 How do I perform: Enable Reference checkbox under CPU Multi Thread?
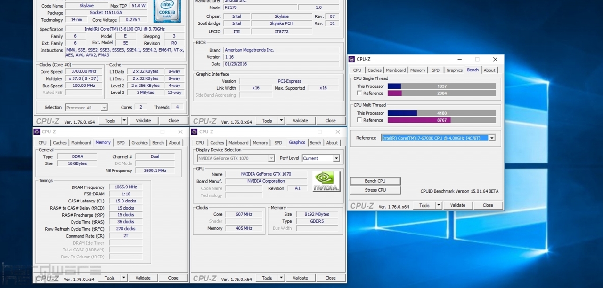pos(359,120)
